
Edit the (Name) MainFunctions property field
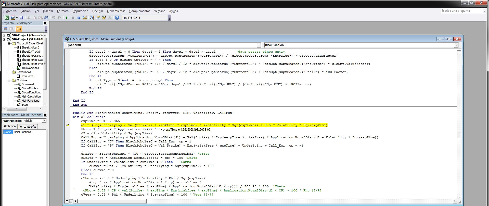point(29,132)
